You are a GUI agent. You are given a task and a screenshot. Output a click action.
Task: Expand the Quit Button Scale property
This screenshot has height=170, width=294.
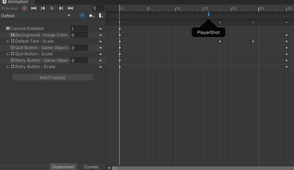(8, 54)
